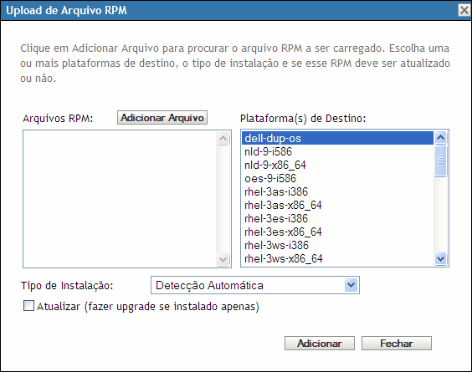Screen dimensions: 472x372
Task: Open the Tipo de Instalação dropdown
Action: tap(255, 285)
